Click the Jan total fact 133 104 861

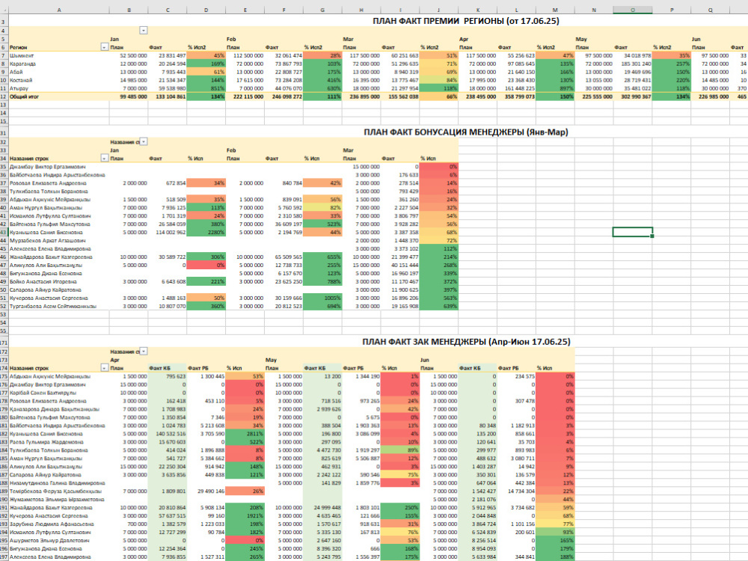click(x=168, y=96)
